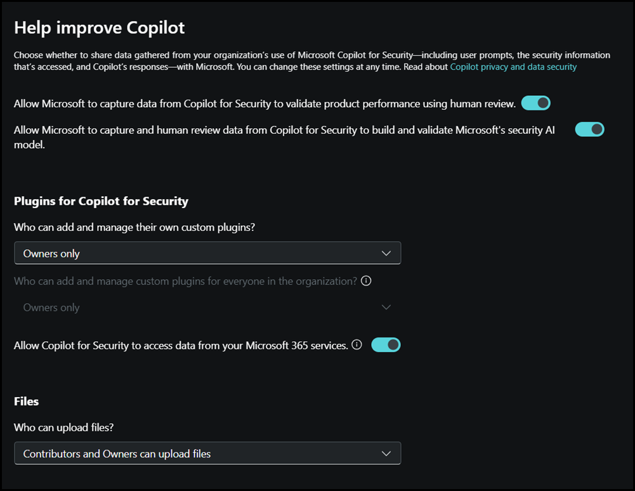Click chevron arrow in own custom plugins dropdown
The height and width of the screenshot is (491, 635).
click(386, 254)
